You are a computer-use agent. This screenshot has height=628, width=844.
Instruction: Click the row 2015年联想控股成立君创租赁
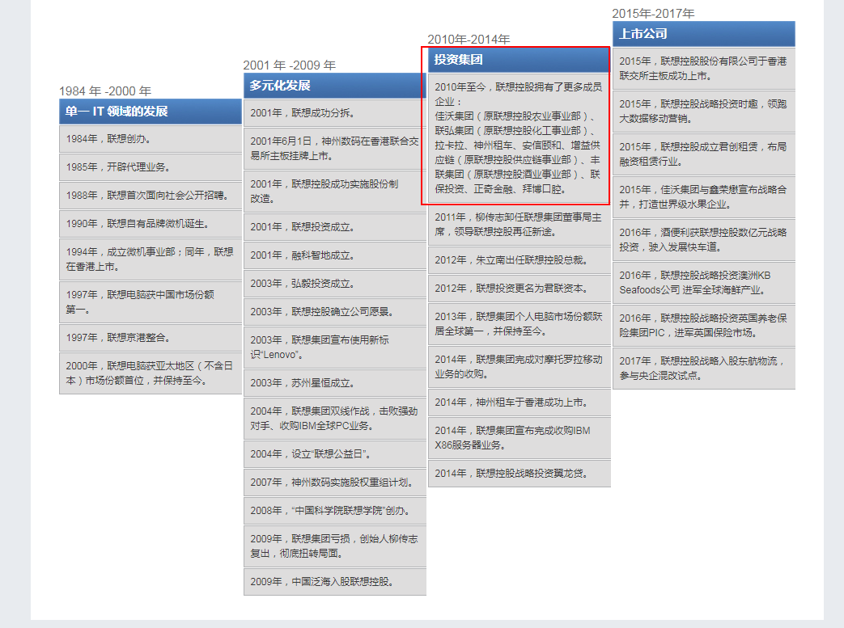click(703, 154)
